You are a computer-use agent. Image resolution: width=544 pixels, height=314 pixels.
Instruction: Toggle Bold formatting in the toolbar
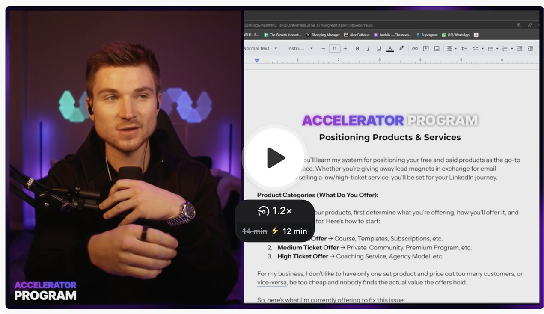357,49
